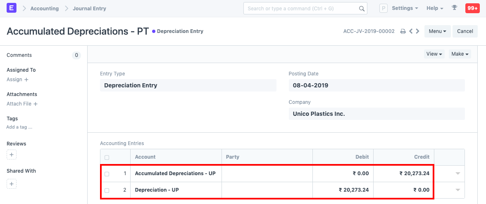Open the Make dropdown

point(460,54)
